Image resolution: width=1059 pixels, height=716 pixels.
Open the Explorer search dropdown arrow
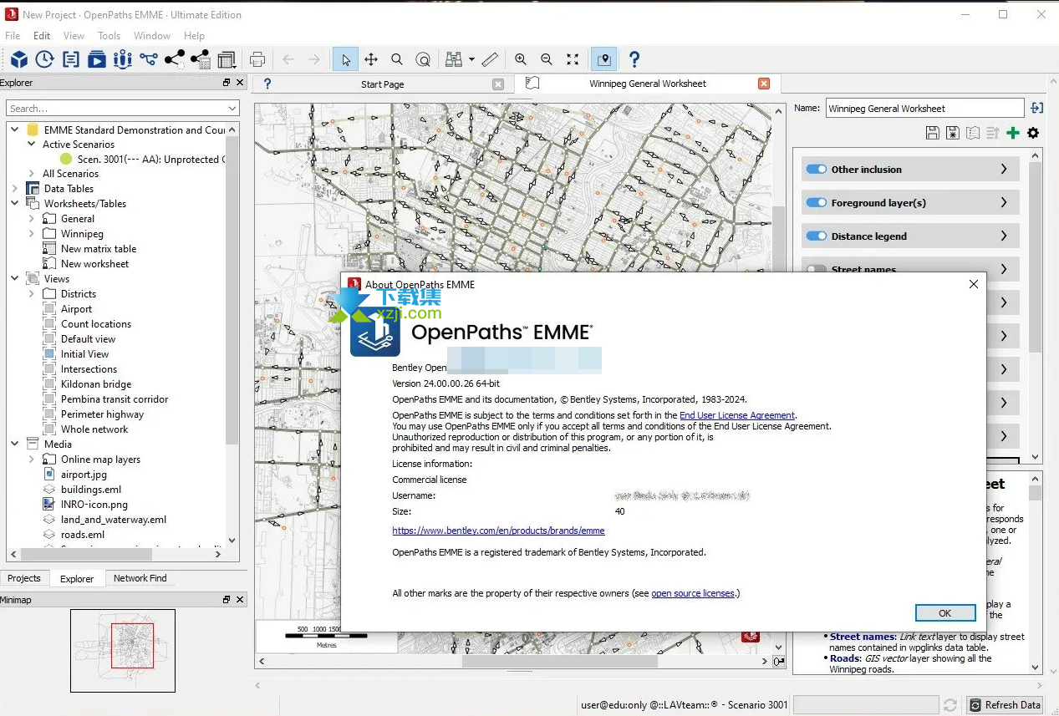[232, 109]
